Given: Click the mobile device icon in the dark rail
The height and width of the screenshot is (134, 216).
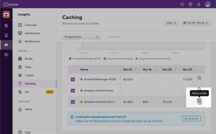Looking at the screenshot, I should (6, 35).
